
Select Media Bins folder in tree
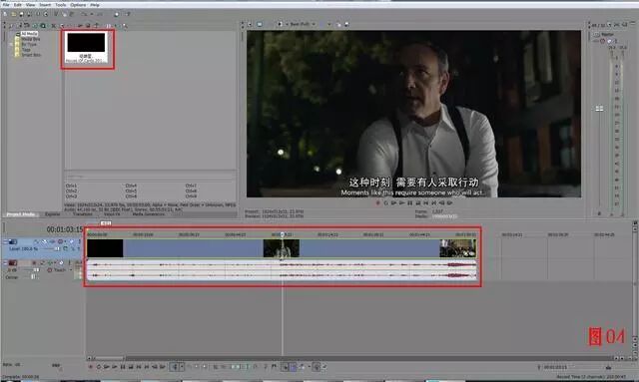(31, 39)
